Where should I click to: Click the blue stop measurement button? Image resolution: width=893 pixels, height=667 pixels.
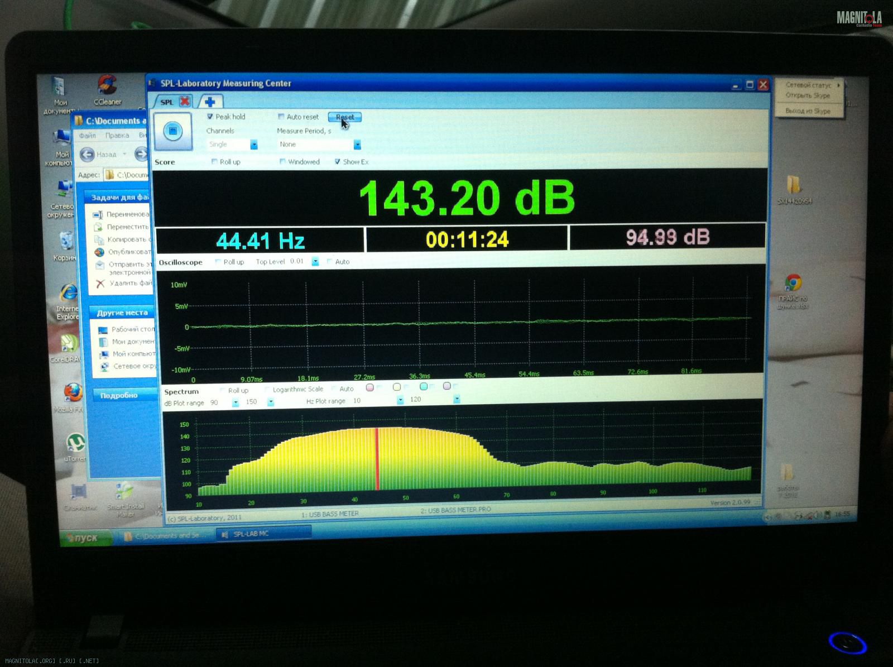173,131
